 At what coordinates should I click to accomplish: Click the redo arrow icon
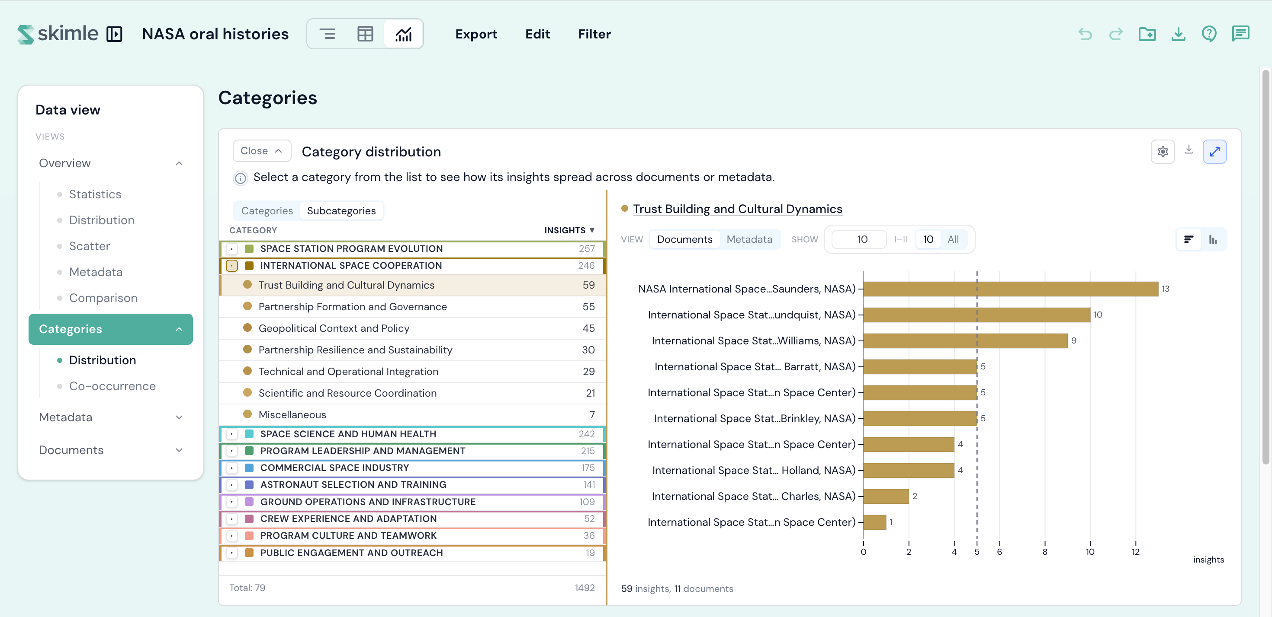tap(1115, 34)
